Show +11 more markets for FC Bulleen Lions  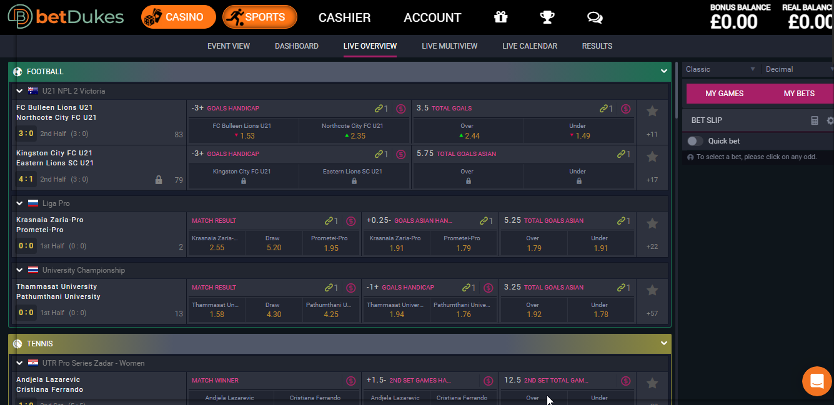click(652, 134)
